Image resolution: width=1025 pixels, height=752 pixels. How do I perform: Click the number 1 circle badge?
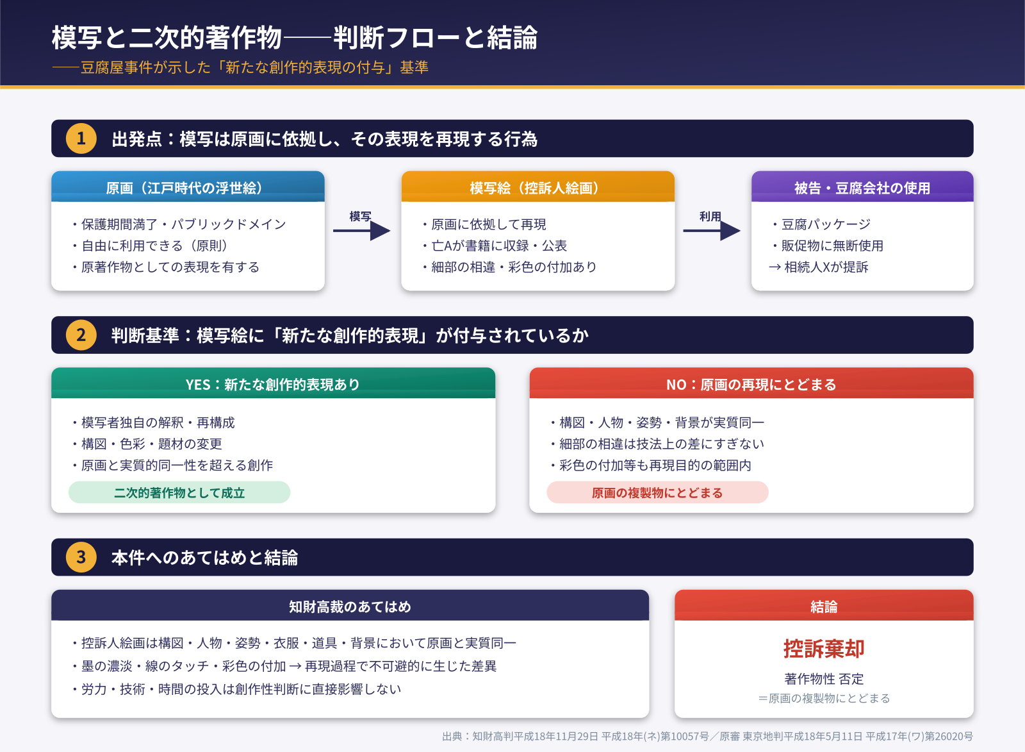tap(81, 138)
